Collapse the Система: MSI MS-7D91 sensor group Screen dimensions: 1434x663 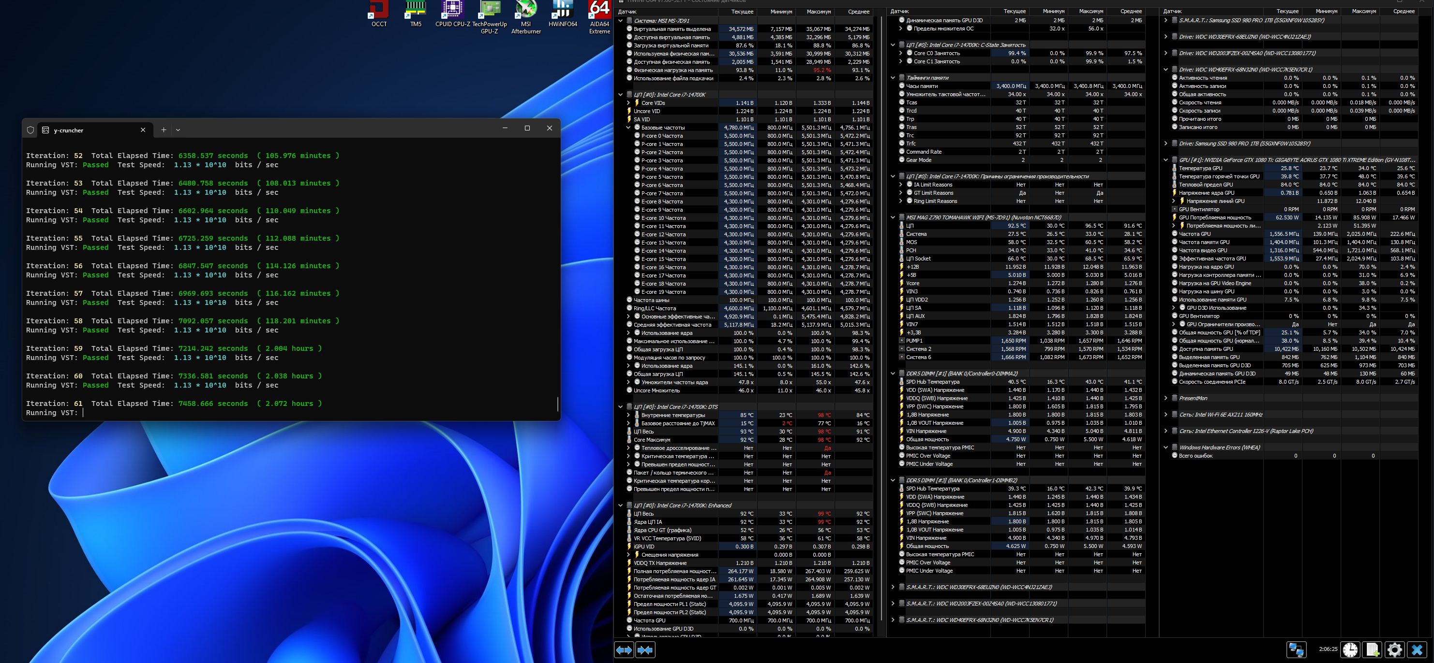621,21
